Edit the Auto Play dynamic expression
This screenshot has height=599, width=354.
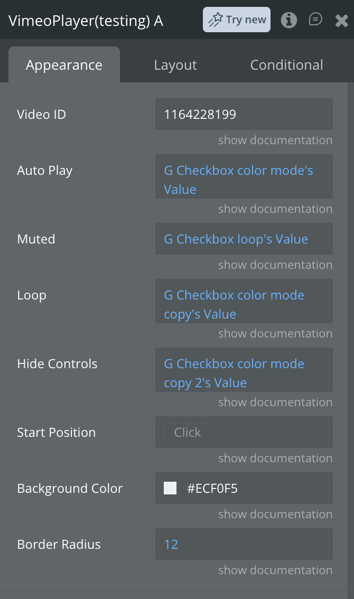point(238,180)
